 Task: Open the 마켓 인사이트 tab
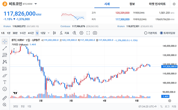click(x=157, y=4)
